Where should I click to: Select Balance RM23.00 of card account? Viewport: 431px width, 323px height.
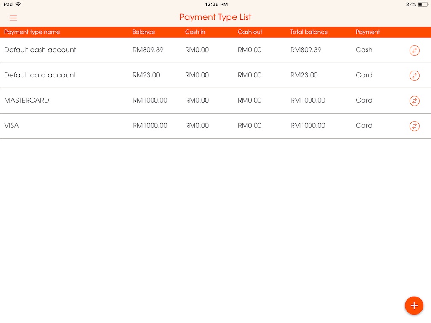[x=146, y=75]
